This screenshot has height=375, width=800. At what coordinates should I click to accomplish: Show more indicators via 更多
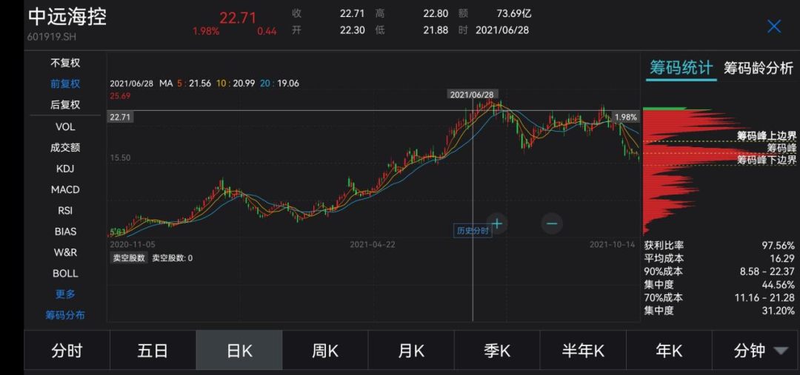(65, 294)
